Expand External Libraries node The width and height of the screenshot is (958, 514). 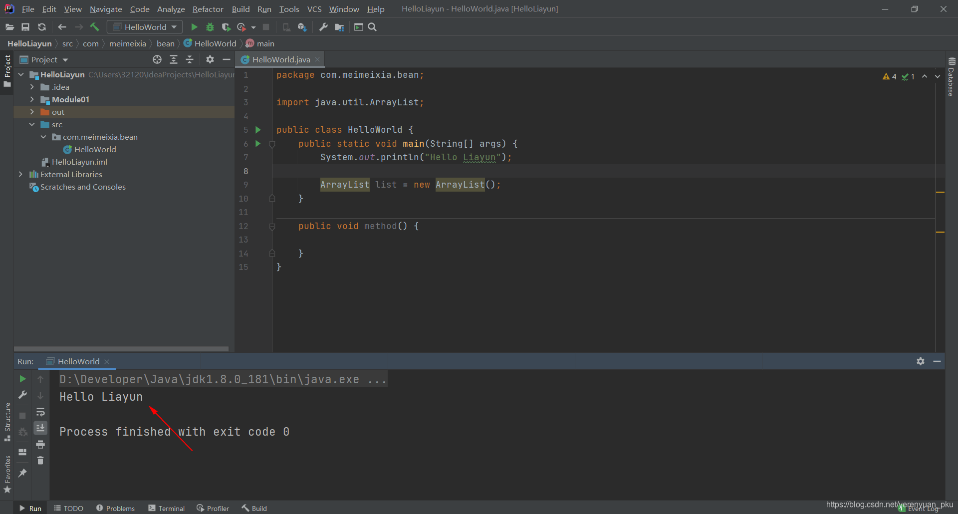click(20, 174)
